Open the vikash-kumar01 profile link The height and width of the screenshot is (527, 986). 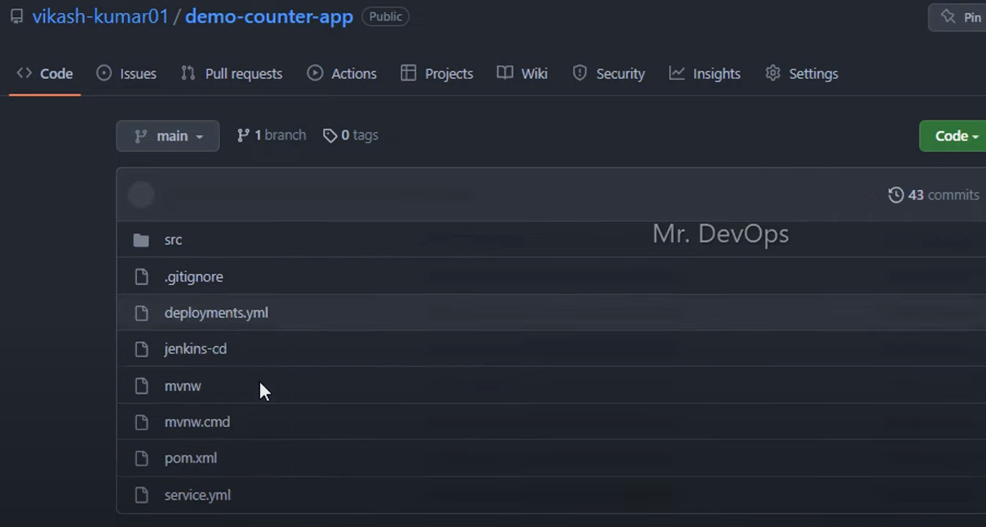[x=100, y=16]
